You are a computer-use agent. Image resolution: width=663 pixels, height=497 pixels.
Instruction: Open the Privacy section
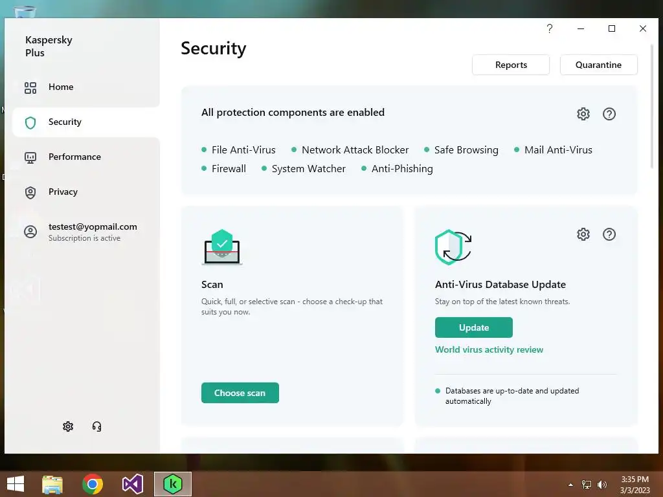point(86,192)
